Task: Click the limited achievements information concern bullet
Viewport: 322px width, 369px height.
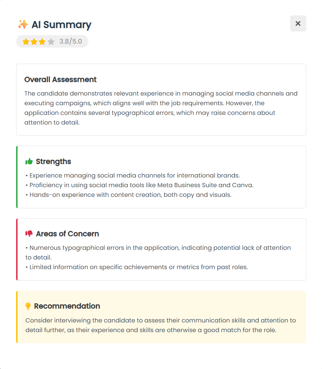Action: (136, 267)
